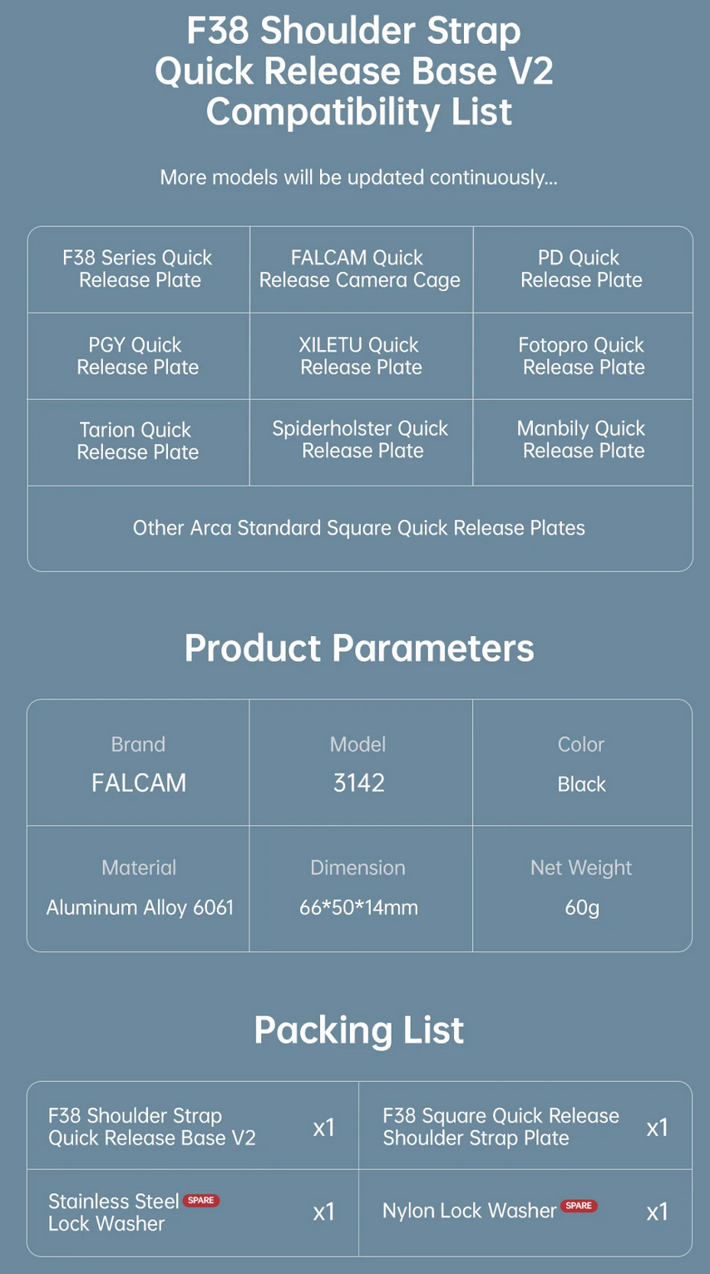Select the 60g net weight value
Screen dimensions: 710x1274
(x=582, y=907)
